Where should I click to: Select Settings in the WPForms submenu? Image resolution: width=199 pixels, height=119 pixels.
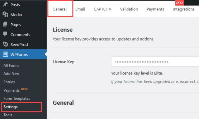pos(11,107)
